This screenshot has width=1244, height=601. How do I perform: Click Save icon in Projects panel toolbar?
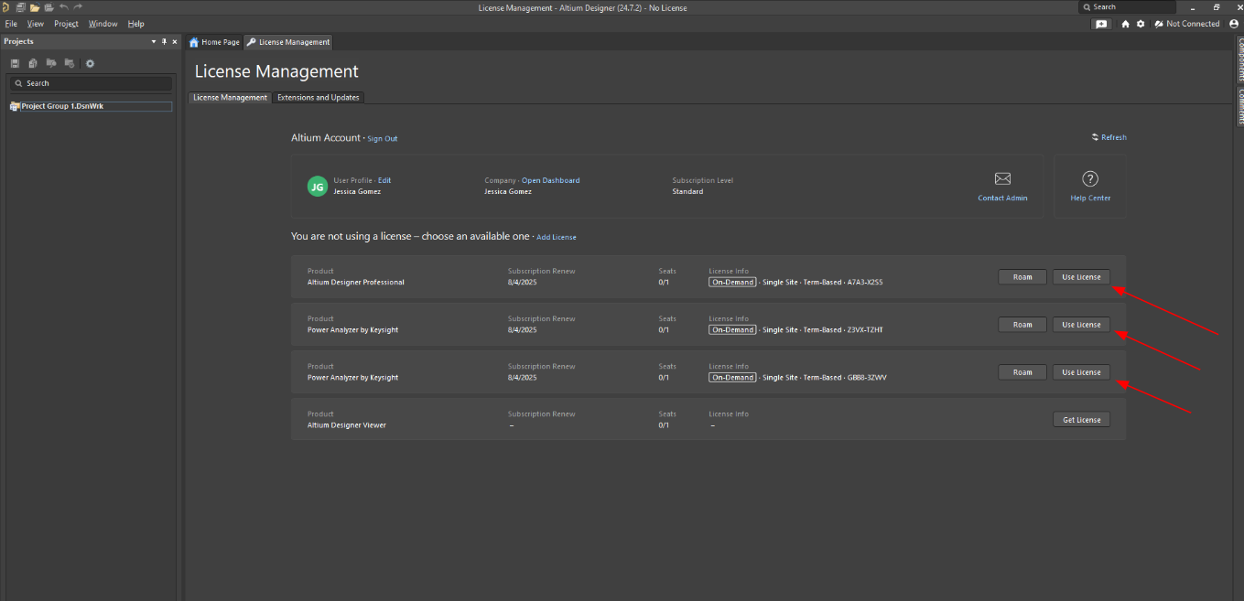coord(15,63)
